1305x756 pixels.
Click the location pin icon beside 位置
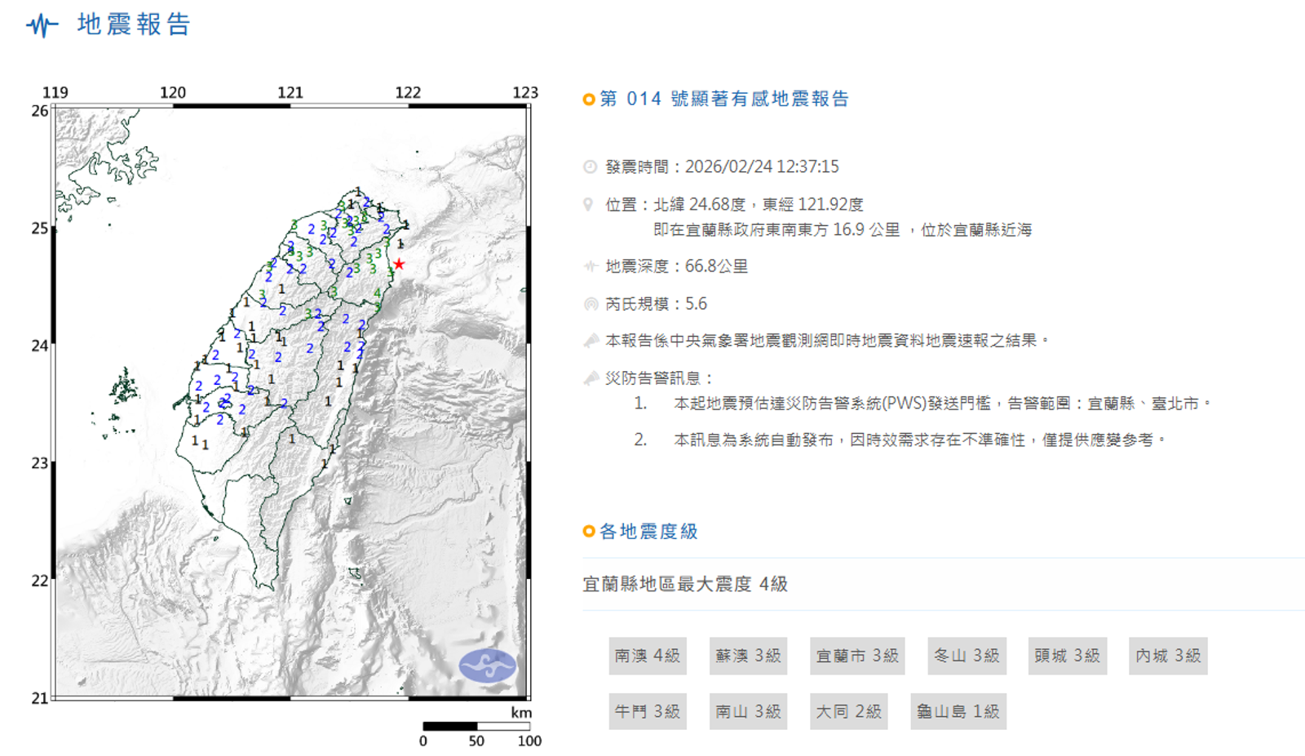[x=588, y=205]
